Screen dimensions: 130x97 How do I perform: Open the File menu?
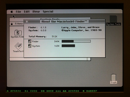click(x=18, y=12)
